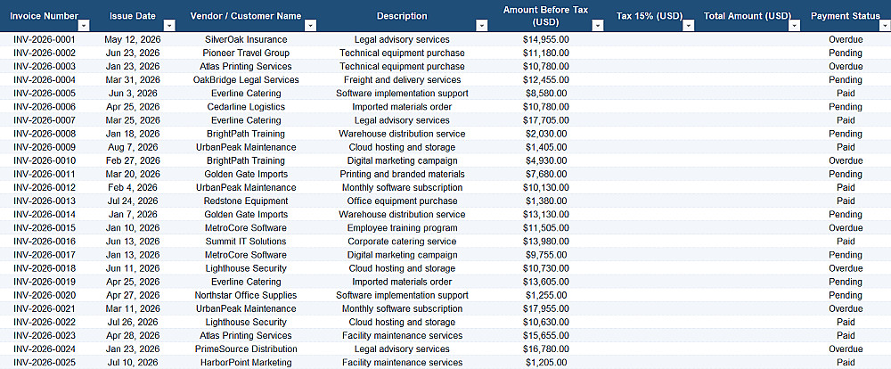The image size is (891, 369).
Task: Click the $17,955.00 amount cell
Action: pos(546,308)
